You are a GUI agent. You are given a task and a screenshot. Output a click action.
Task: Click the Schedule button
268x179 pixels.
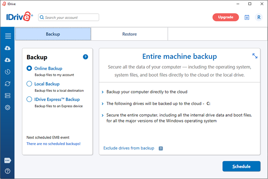(241, 166)
